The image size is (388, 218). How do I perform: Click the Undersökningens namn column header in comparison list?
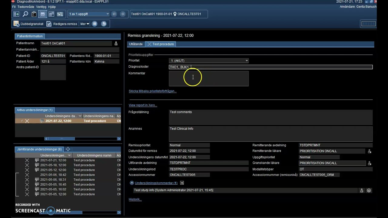tap(94, 155)
